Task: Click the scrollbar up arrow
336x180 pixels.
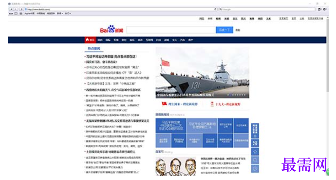Action: [328, 18]
